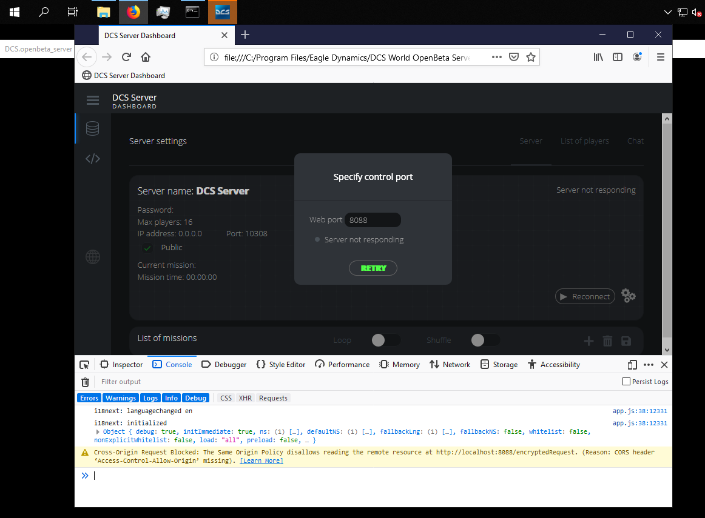Image resolution: width=705 pixels, height=518 pixels.
Task: Open the Firefox Library menu
Action: 598,57
